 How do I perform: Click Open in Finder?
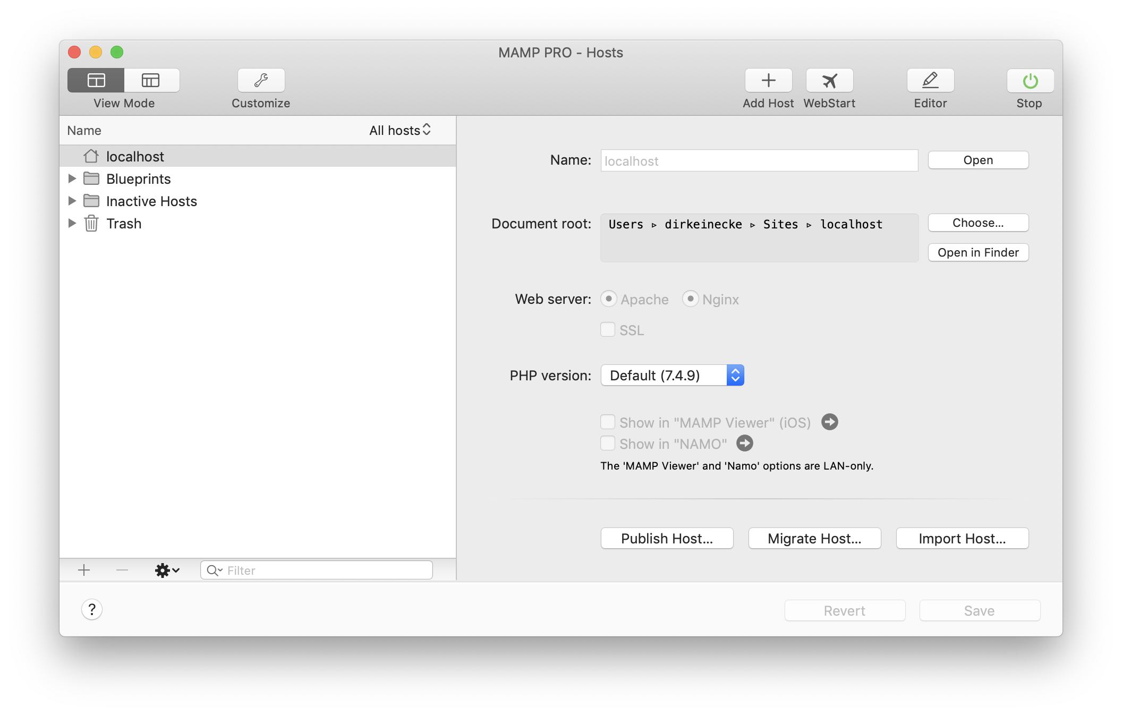(977, 252)
